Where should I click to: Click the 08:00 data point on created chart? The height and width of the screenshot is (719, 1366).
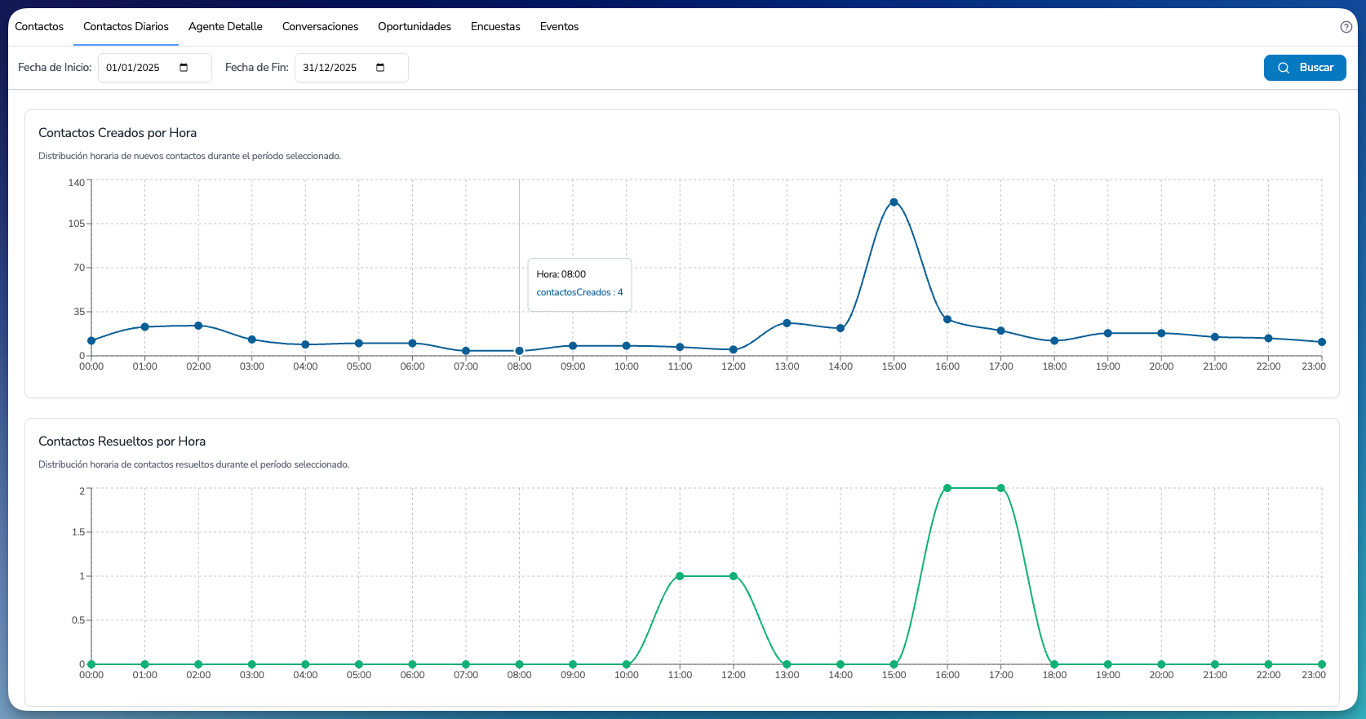(x=519, y=351)
